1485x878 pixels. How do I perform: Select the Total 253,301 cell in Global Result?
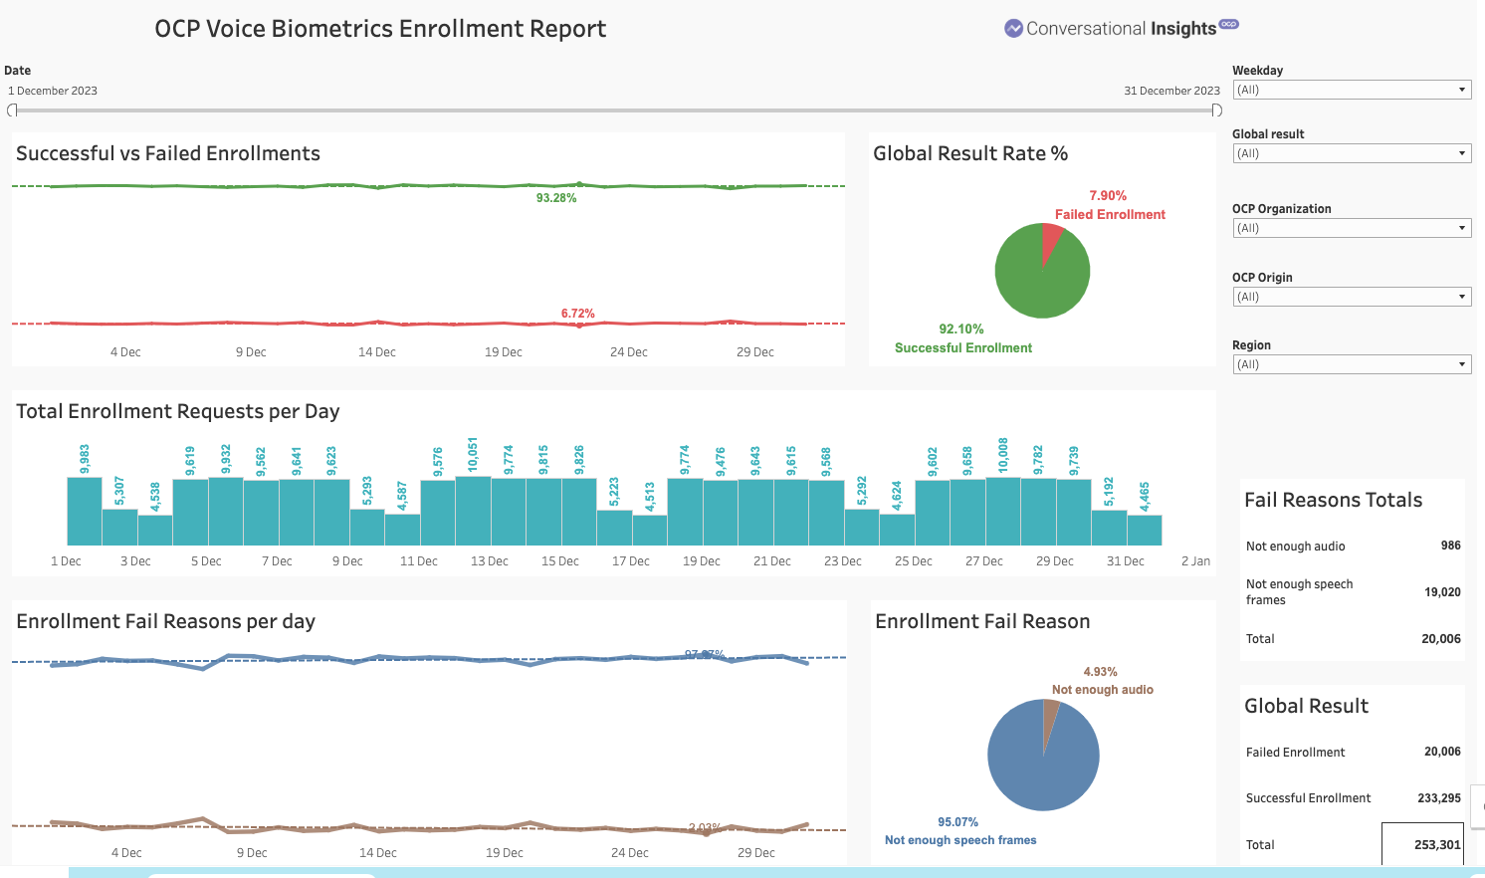tap(1436, 844)
